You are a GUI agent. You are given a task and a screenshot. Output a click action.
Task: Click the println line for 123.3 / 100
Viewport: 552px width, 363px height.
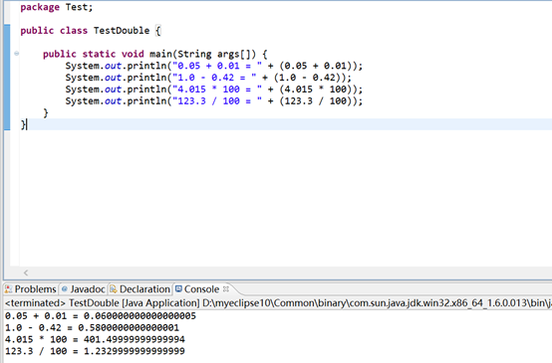click(x=213, y=101)
